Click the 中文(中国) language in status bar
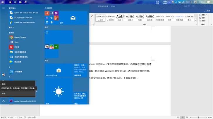213x119 pixels. 32,118
